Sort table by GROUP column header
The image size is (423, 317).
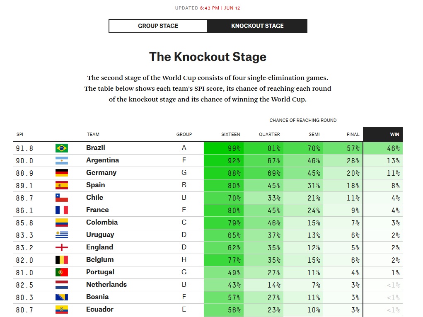pos(184,134)
